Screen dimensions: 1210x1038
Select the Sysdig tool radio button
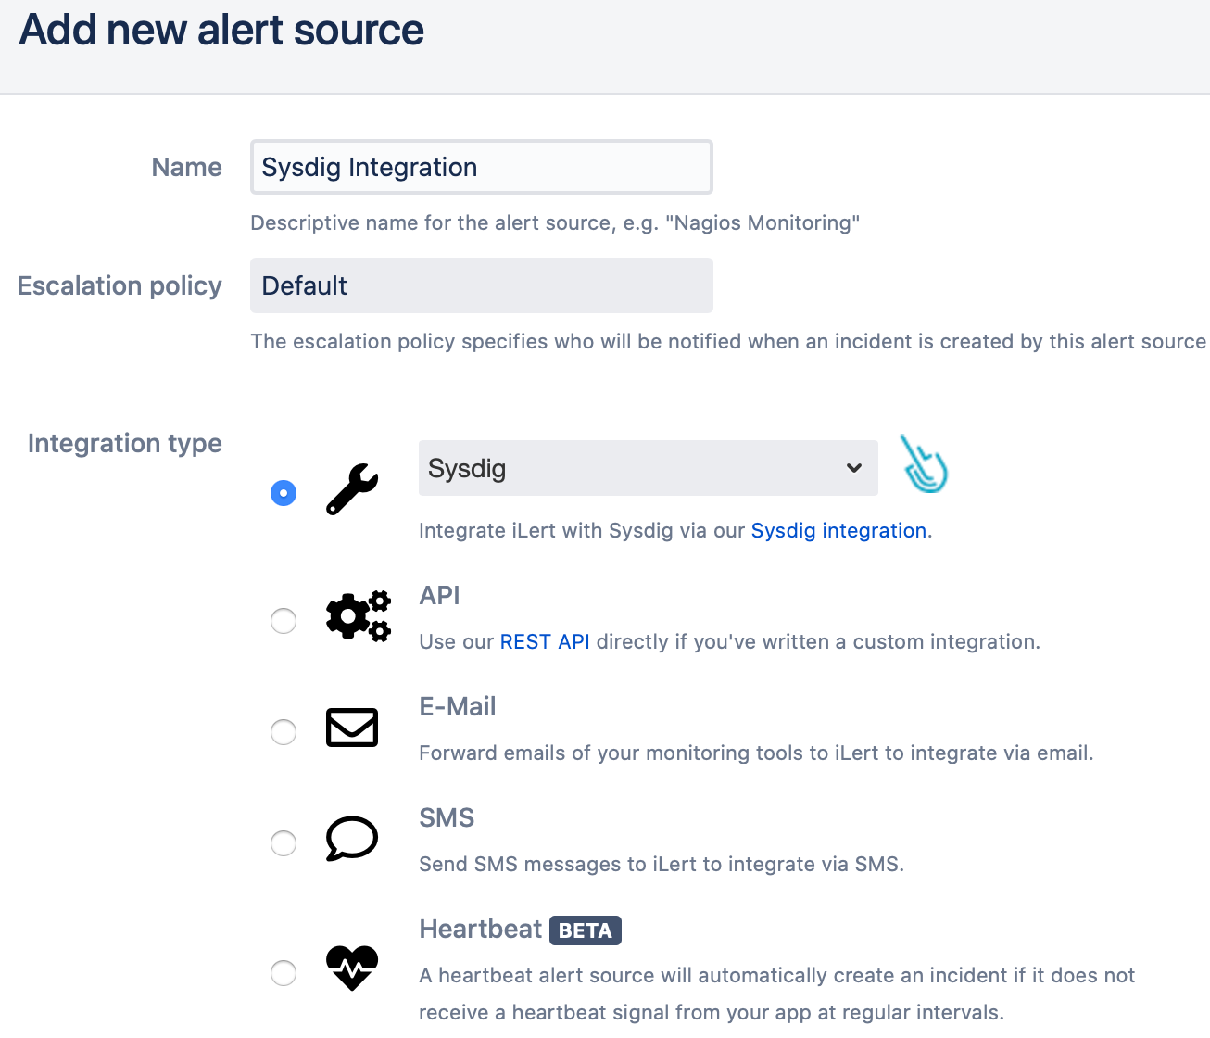284,493
